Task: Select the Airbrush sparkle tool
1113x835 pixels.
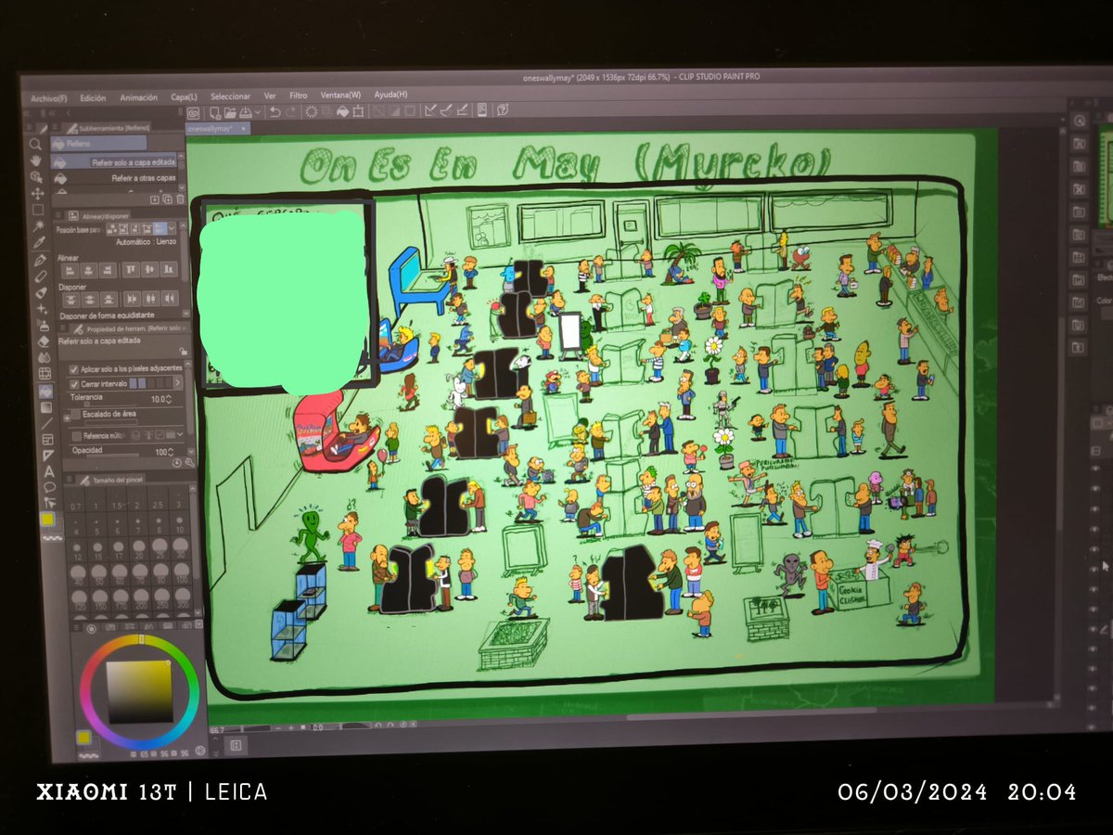Action: tap(42, 308)
